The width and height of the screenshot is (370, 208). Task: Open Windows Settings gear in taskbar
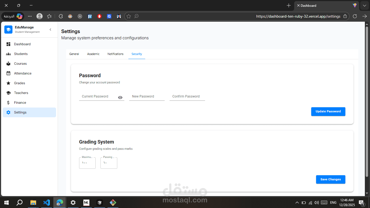point(73,202)
